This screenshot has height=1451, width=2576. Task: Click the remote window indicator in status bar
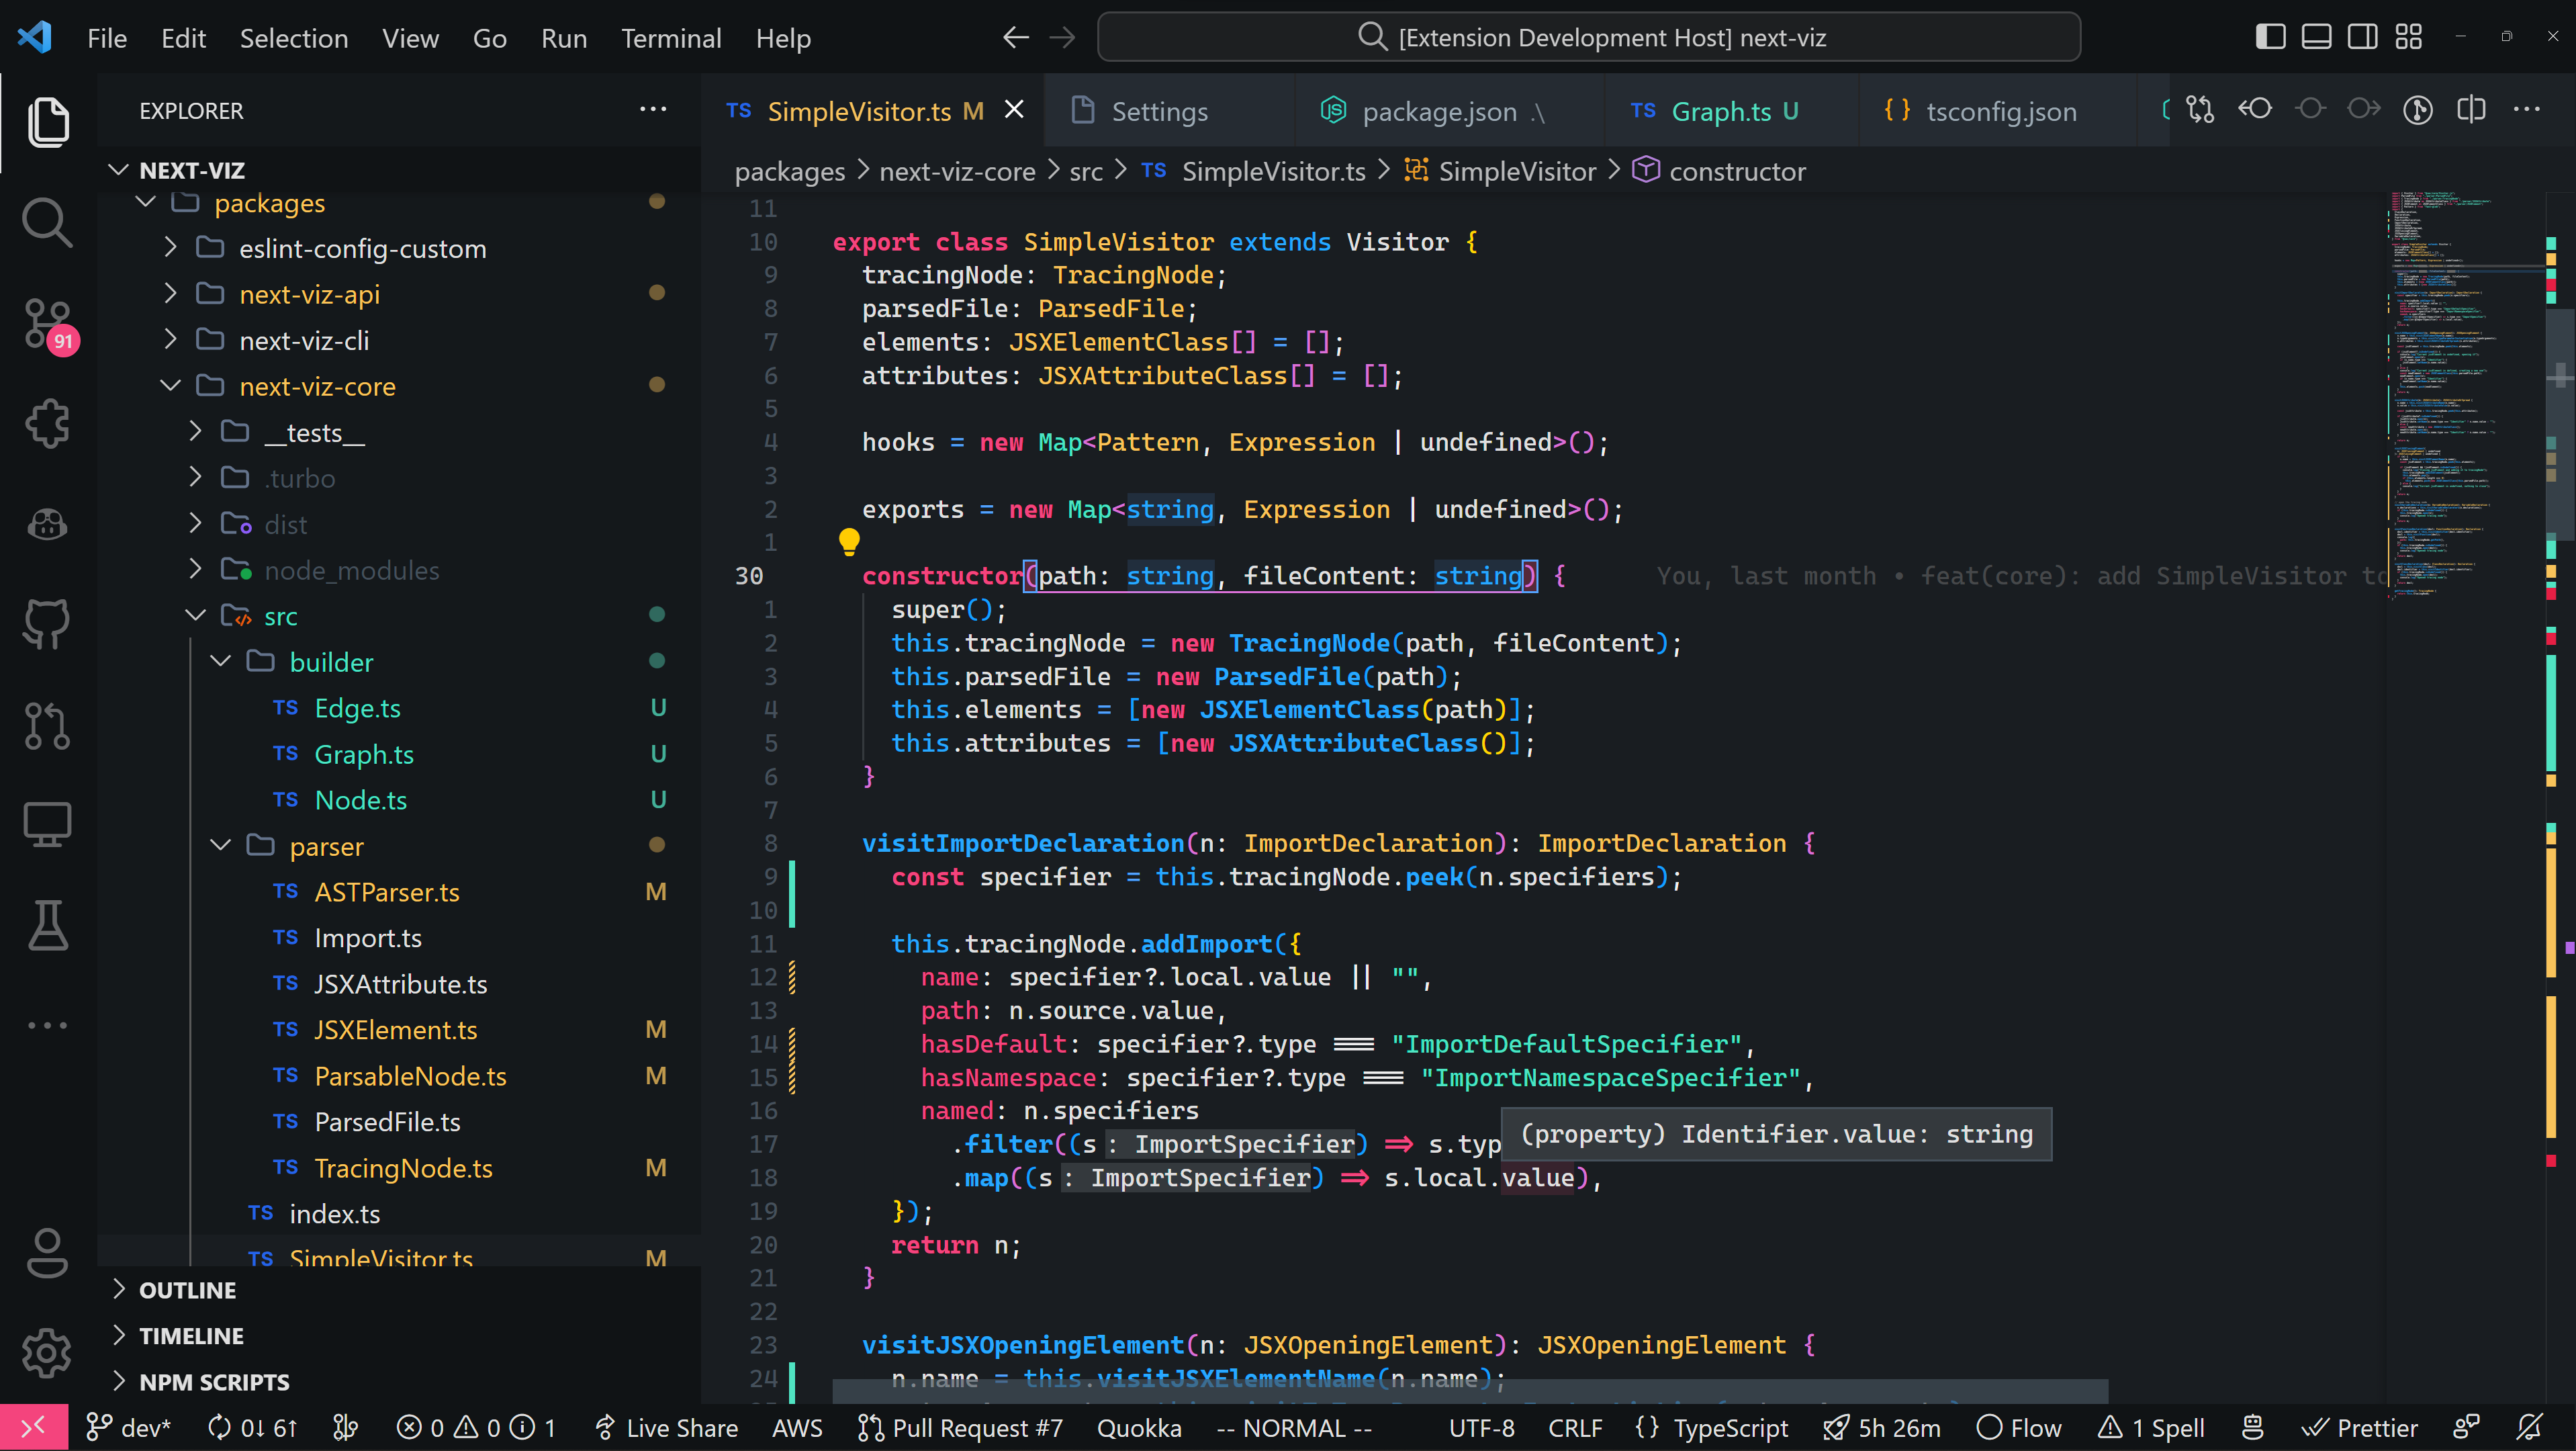coord(33,1427)
